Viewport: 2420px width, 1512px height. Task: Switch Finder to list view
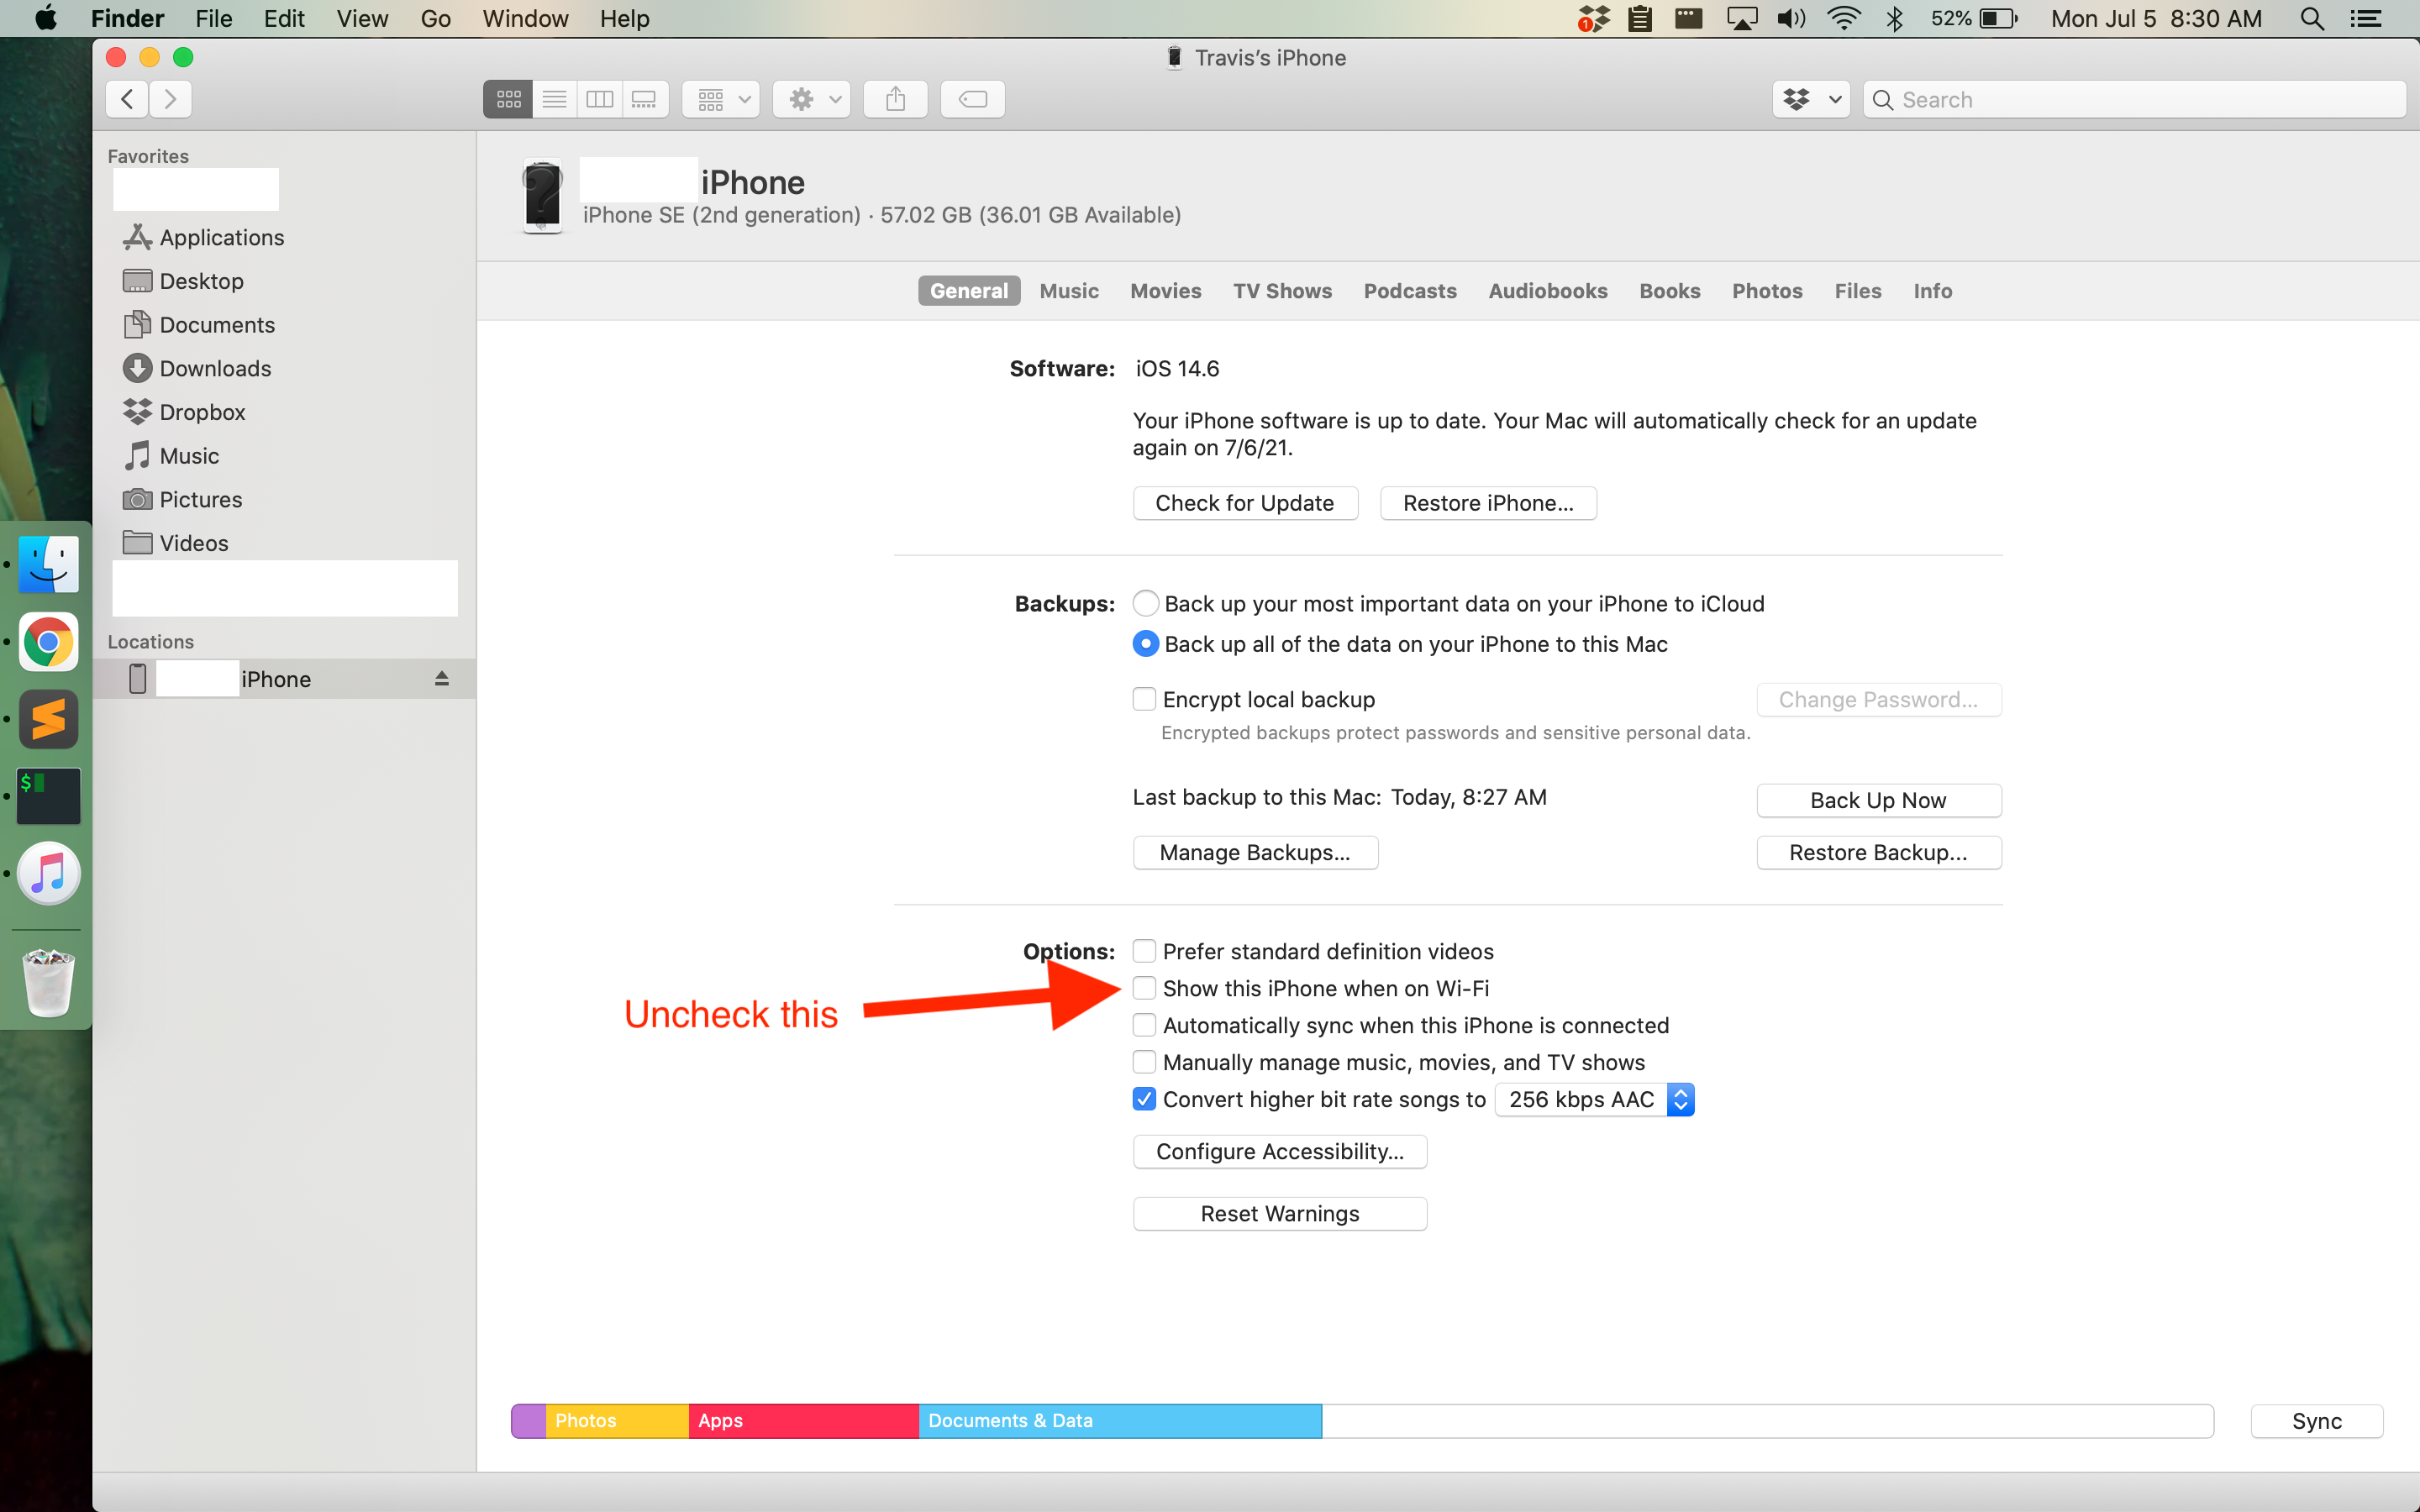point(554,99)
